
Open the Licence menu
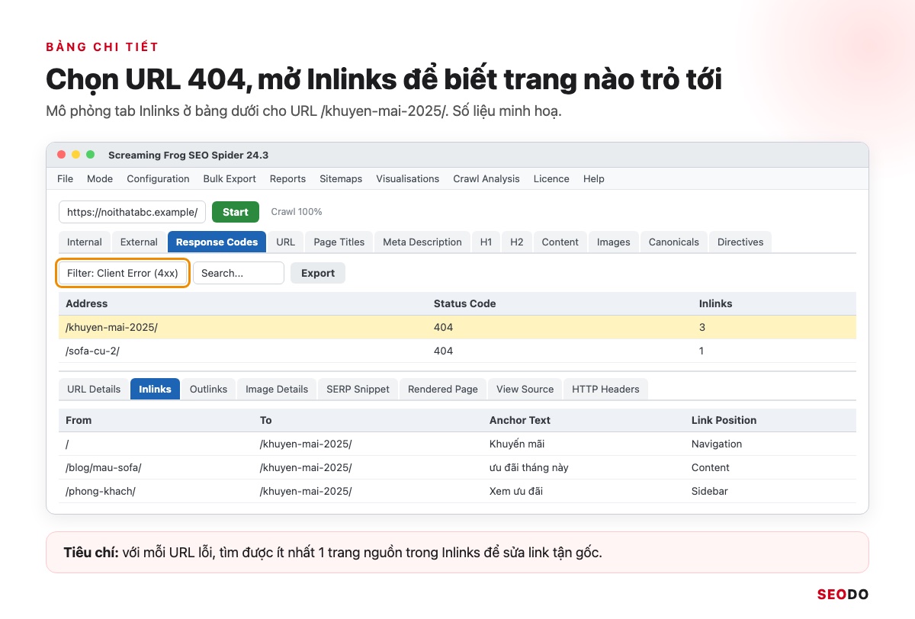pos(551,178)
